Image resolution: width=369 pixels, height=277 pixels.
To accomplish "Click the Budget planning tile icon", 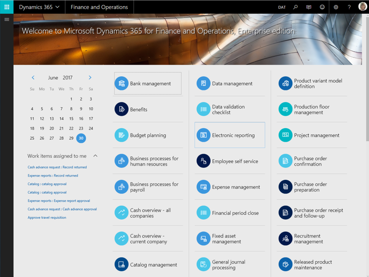I will [x=122, y=135].
